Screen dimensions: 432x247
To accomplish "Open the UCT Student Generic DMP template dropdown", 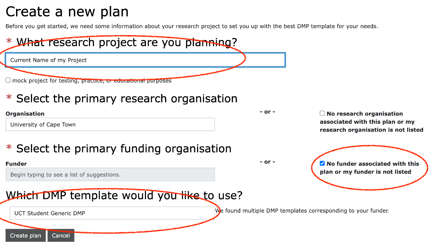I will pos(112,213).
